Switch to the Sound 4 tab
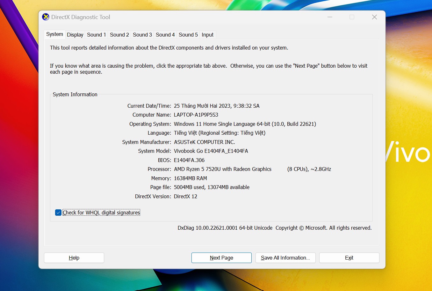This screenshot has width=432, height=291. (165, 35)
